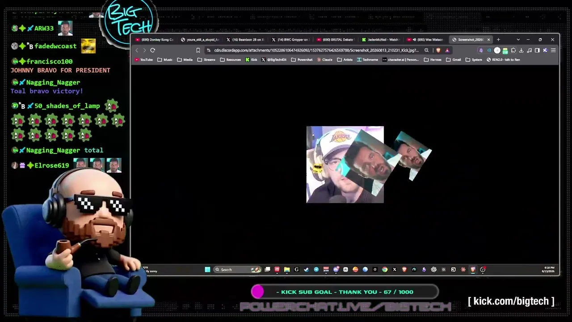The width and height of the screenshot is (572, 322).
Task: Click the address bar URL field
Action: (316, 51)
